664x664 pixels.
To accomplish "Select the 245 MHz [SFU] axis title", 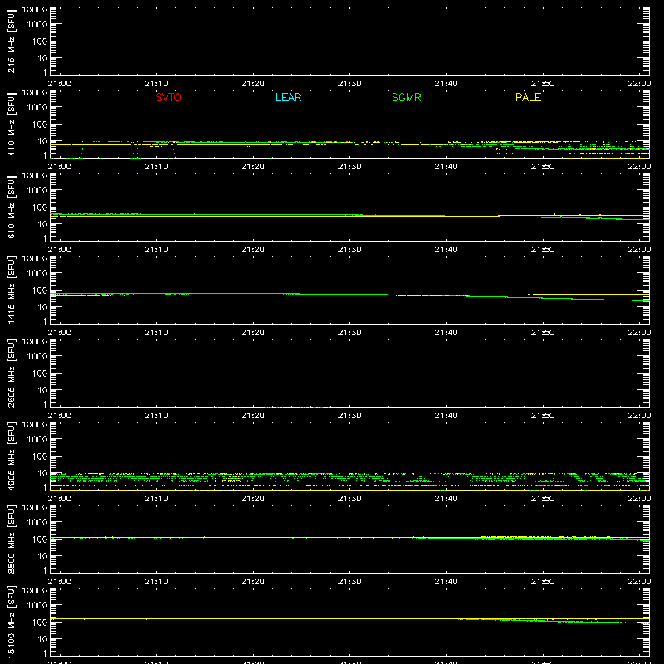I will 12,41.
